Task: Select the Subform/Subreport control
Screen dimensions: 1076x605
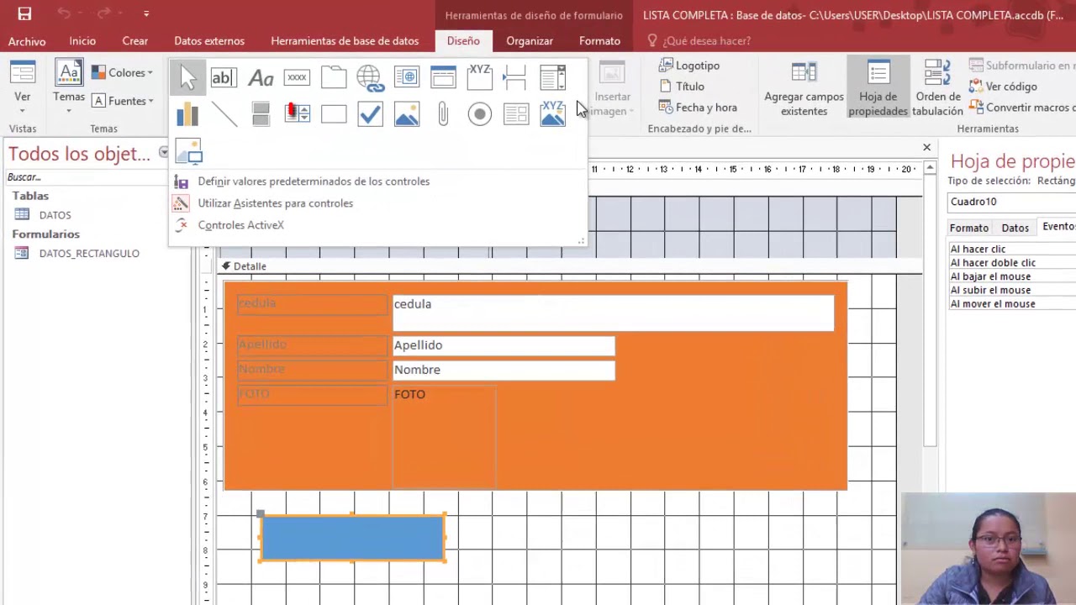Action: pos(516,113)
